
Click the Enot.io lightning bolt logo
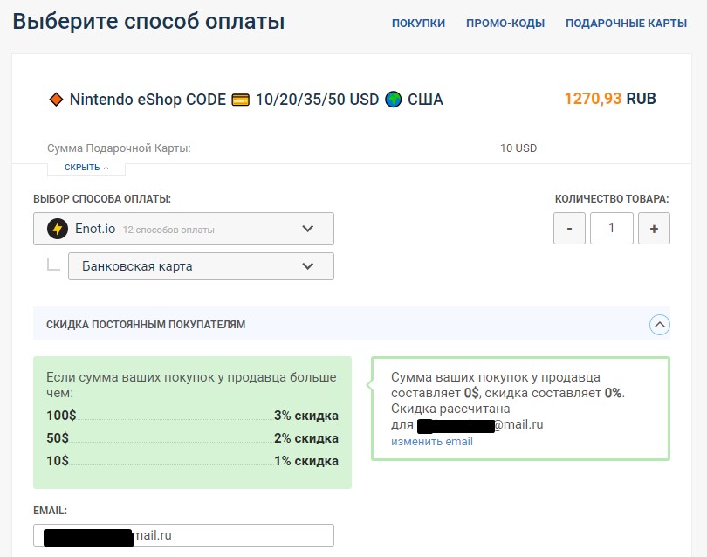coord(58,229)
